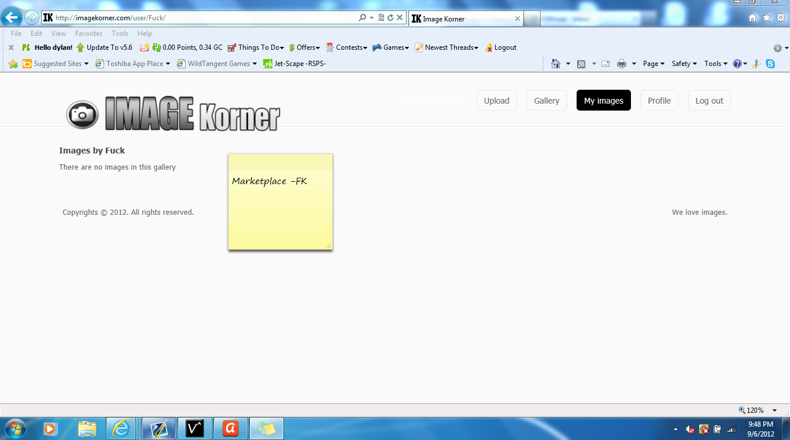Open the Safety dropdown menu

[684, 64]
